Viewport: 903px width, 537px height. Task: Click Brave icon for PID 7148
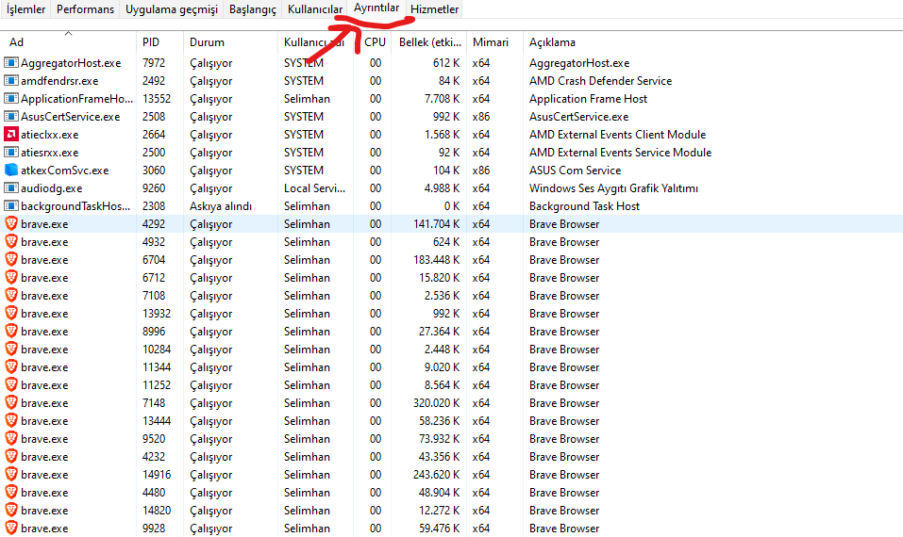click(x=11, y=402)
